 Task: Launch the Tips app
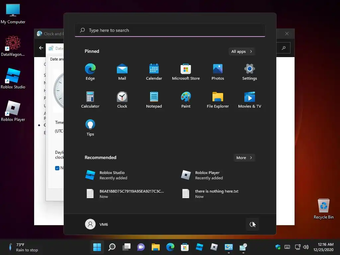click(90, 128)
